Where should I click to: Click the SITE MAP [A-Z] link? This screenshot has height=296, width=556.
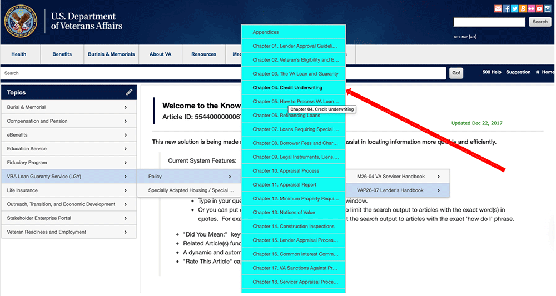click(466, 37)
